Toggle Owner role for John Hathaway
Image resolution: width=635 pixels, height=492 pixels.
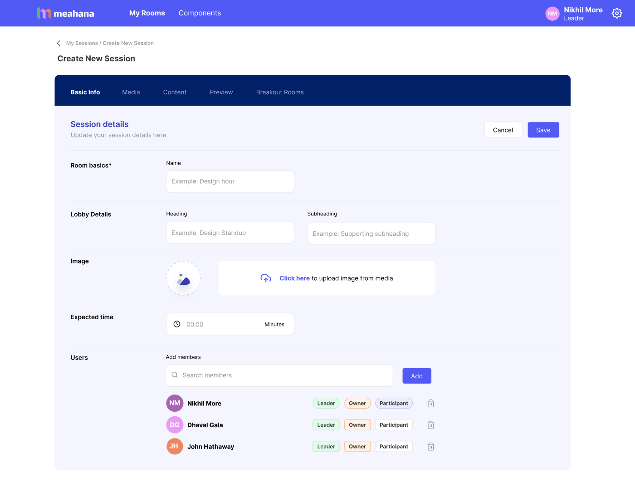click(357, 447)
